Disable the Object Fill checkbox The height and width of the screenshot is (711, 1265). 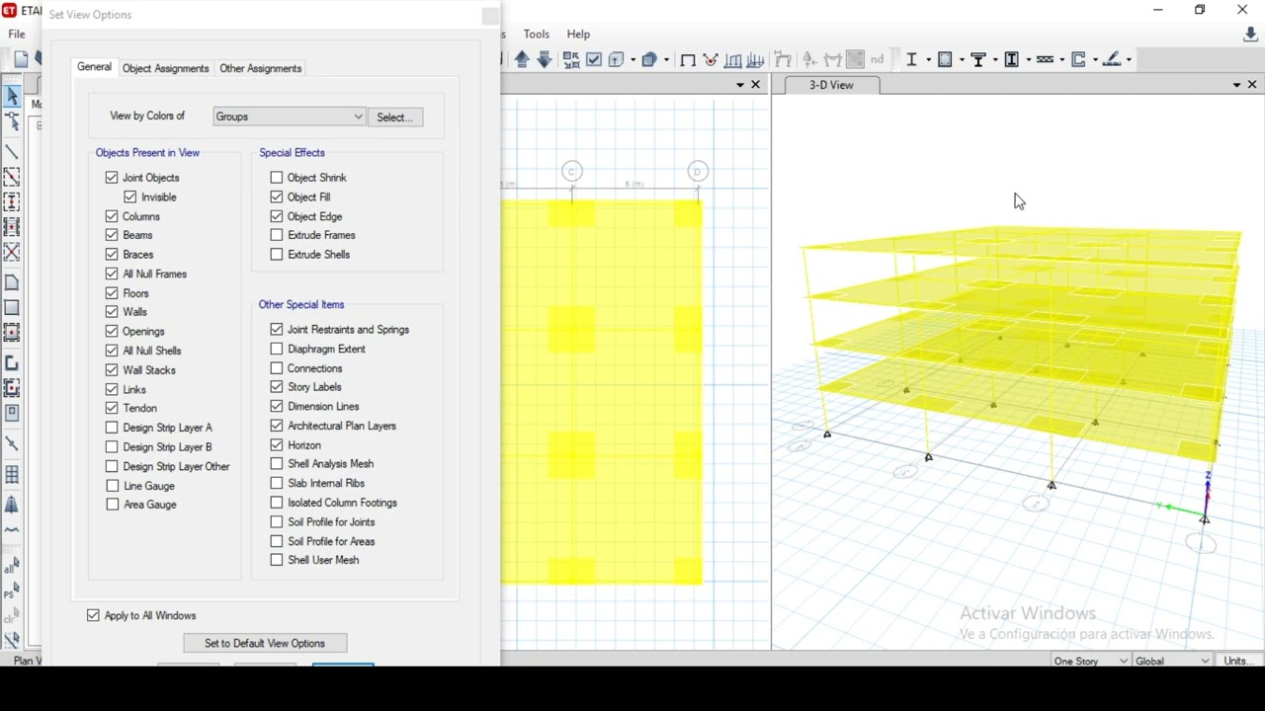coord(277,197)
